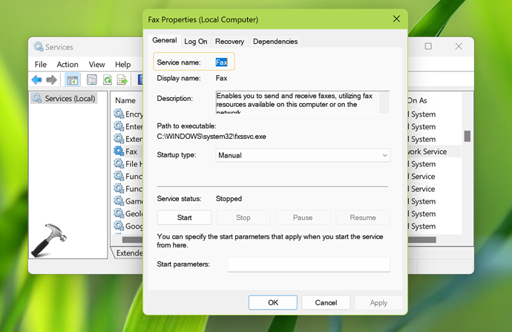Click Cancel in Fax Properties
This screenshot has height=332, width=512.
click(x=325, y=302)
